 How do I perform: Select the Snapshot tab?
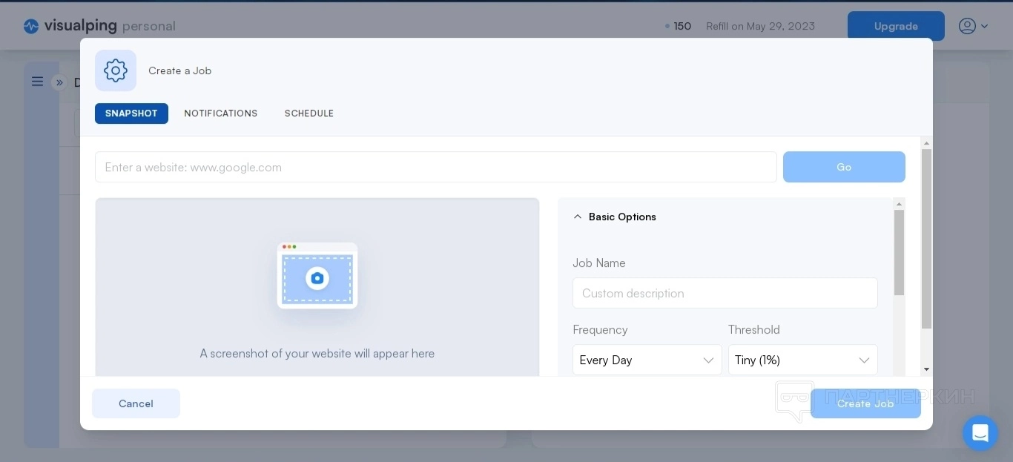pos(131,113)
